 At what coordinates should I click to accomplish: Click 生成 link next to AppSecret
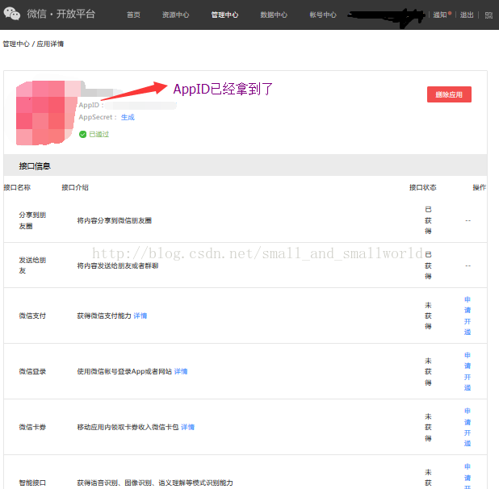tap(128, 117)
